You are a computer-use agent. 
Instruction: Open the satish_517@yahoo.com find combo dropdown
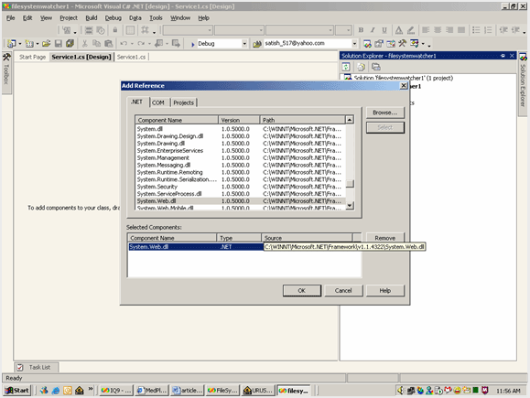tap(354, 44)
